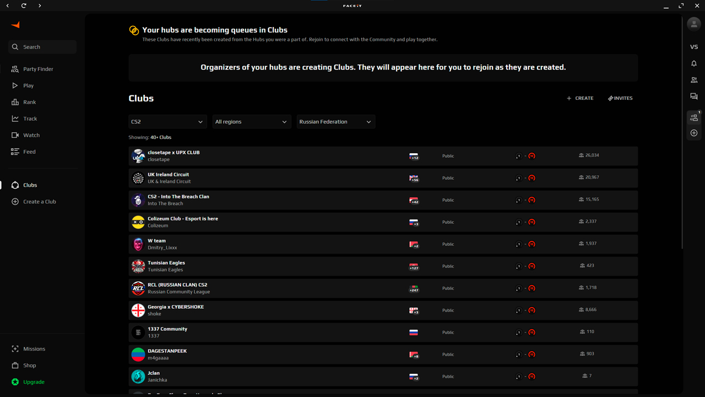Viewport: 705px width, 397px height.
Task: Expand the Russian Federation country dropdown
Action: (335, 121)
